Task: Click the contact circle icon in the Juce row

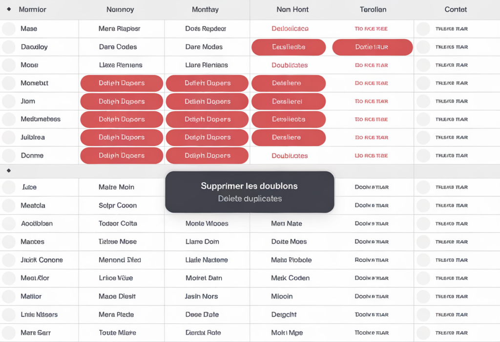Action: click(423, 187)
